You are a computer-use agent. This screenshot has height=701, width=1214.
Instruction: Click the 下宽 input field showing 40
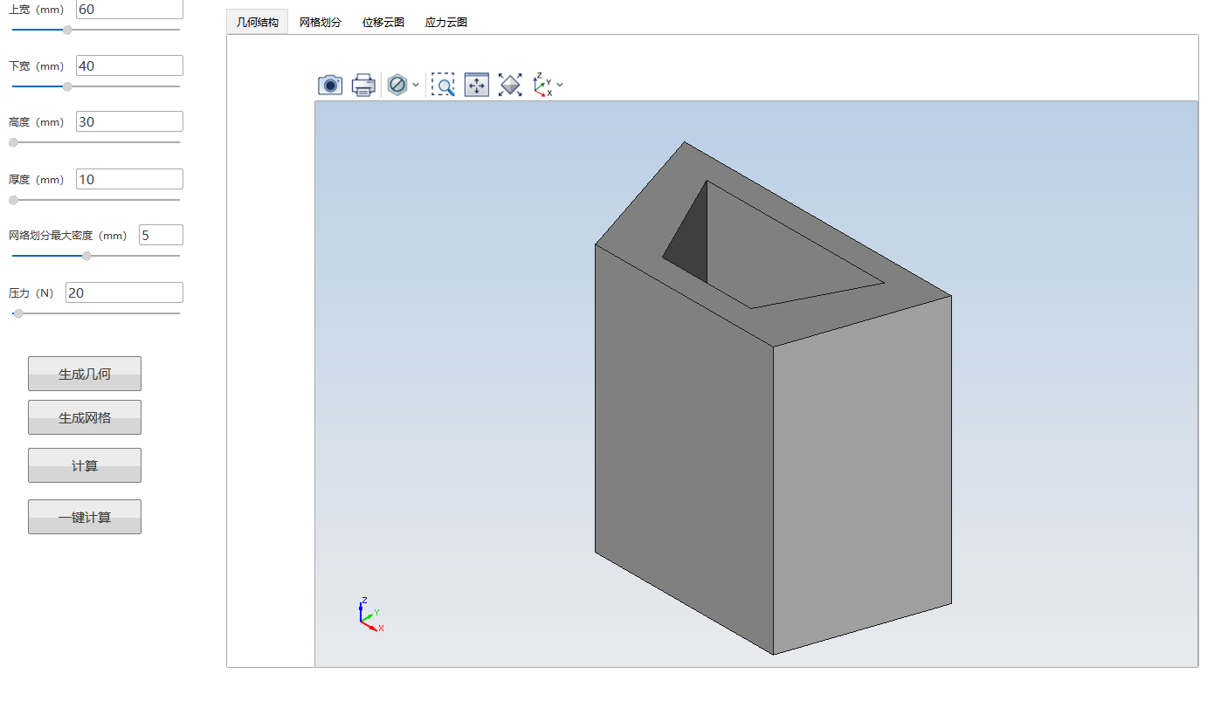point(129,65)
